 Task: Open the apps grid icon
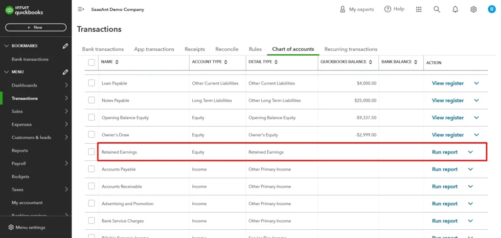pyautogui.click(x=419, y=9)
